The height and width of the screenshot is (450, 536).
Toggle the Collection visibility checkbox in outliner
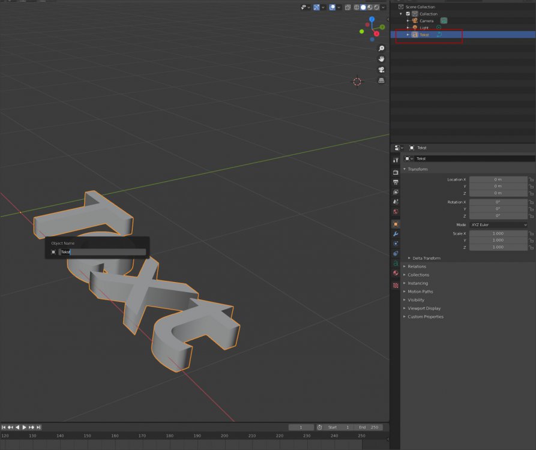tap(408, 14)
